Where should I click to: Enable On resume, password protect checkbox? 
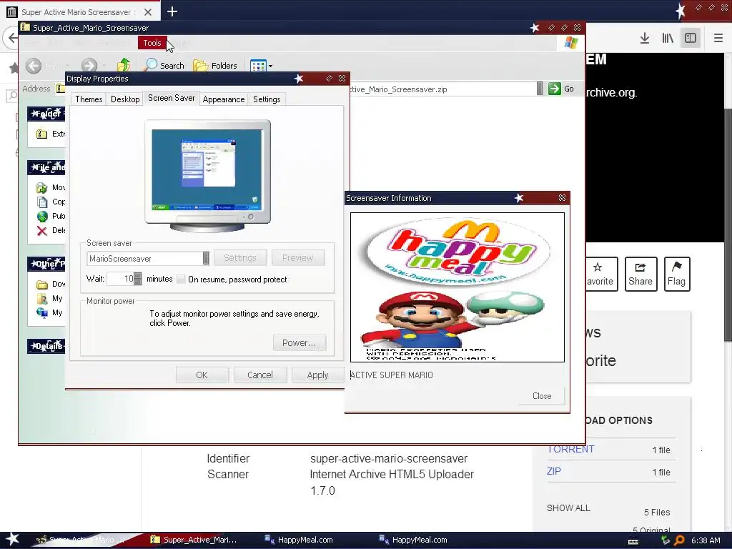(x=181, y=280)
